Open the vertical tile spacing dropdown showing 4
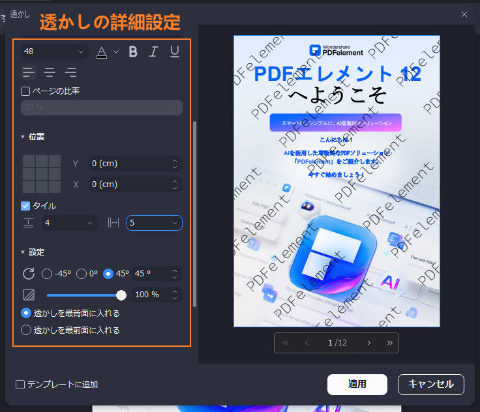The width and height of the screenshot is (480, 412). (70, 223)
